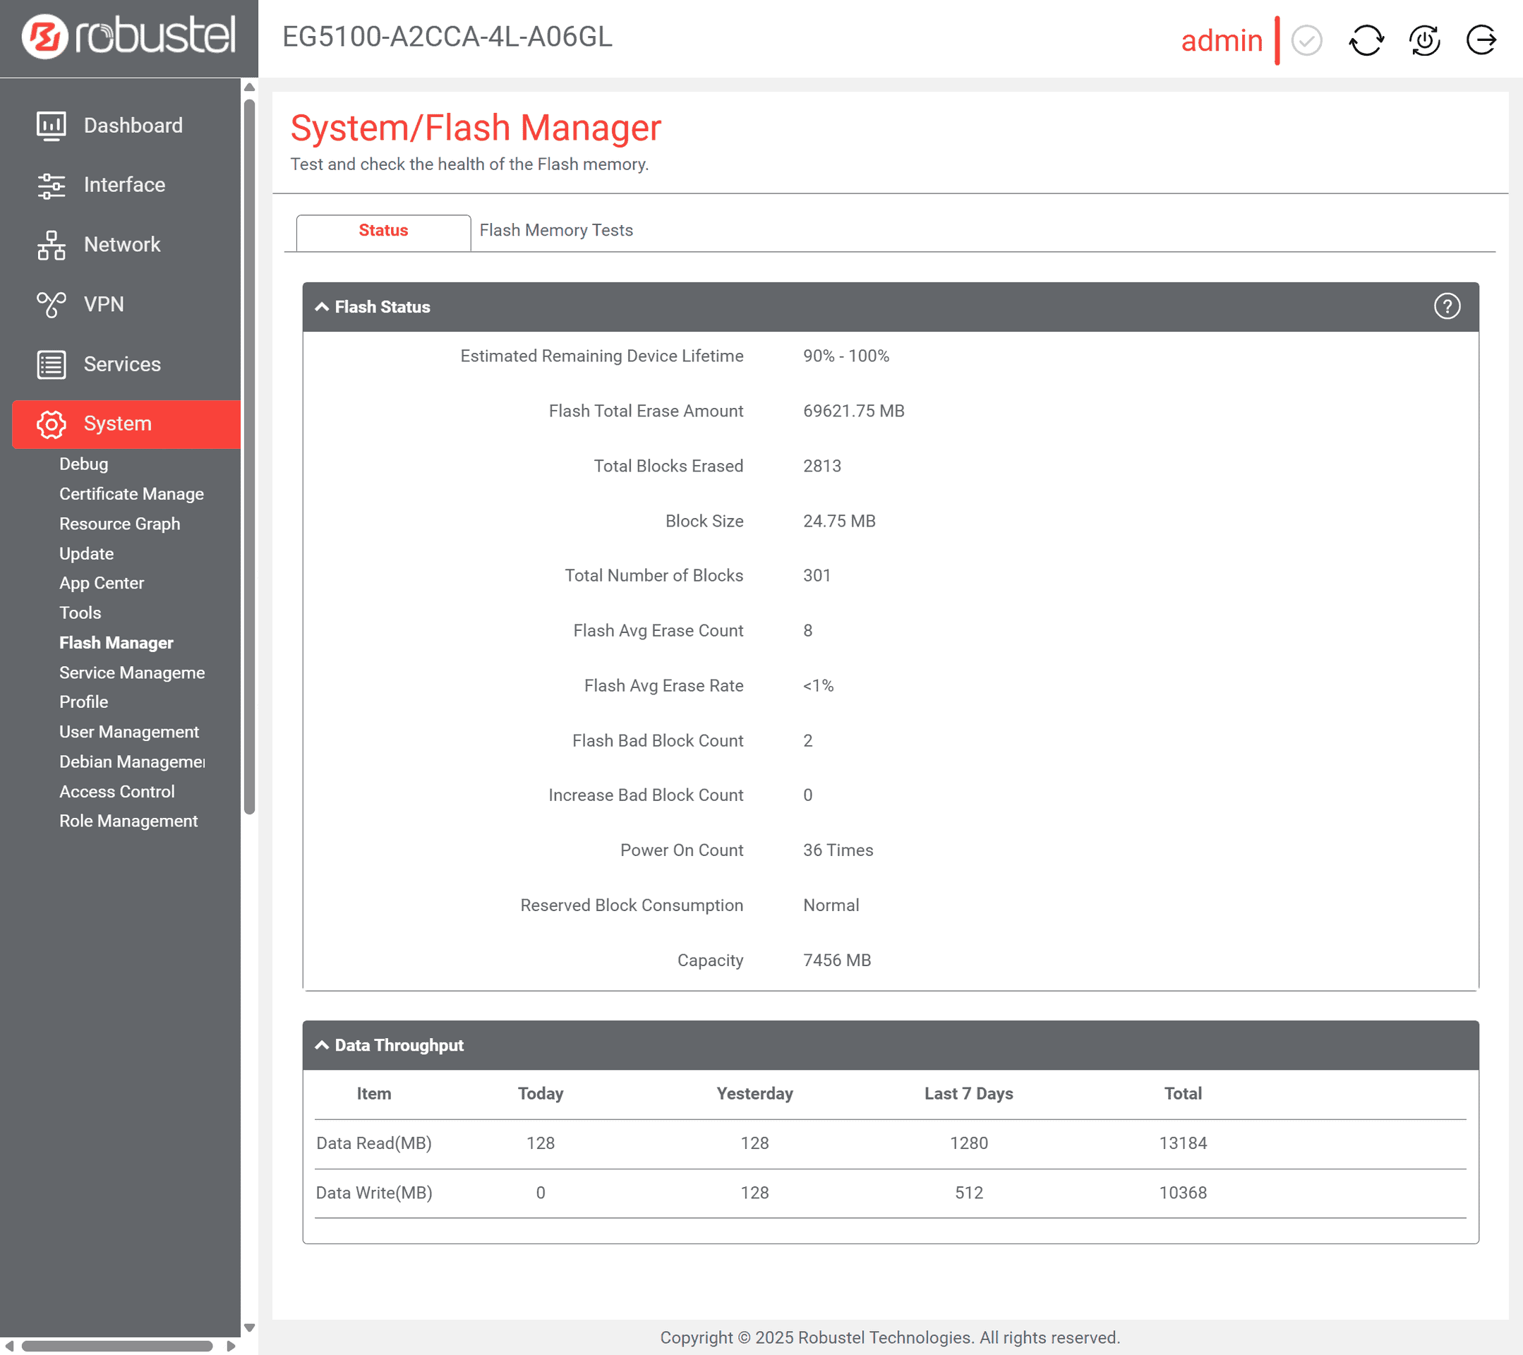Open the Resource Graph submenu item
This screenshot has width=1523, height=1355.
coord(119,524)
